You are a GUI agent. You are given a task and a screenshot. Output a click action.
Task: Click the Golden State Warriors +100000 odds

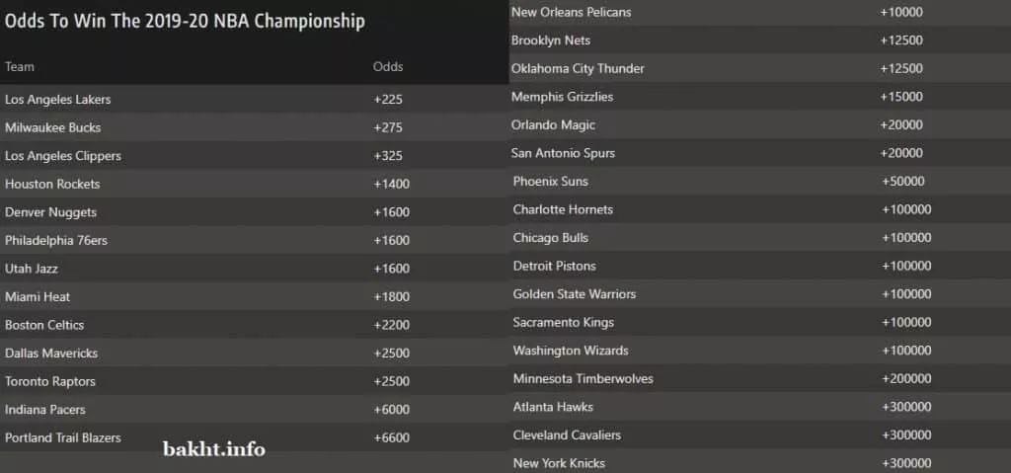(x=906, y=294)
